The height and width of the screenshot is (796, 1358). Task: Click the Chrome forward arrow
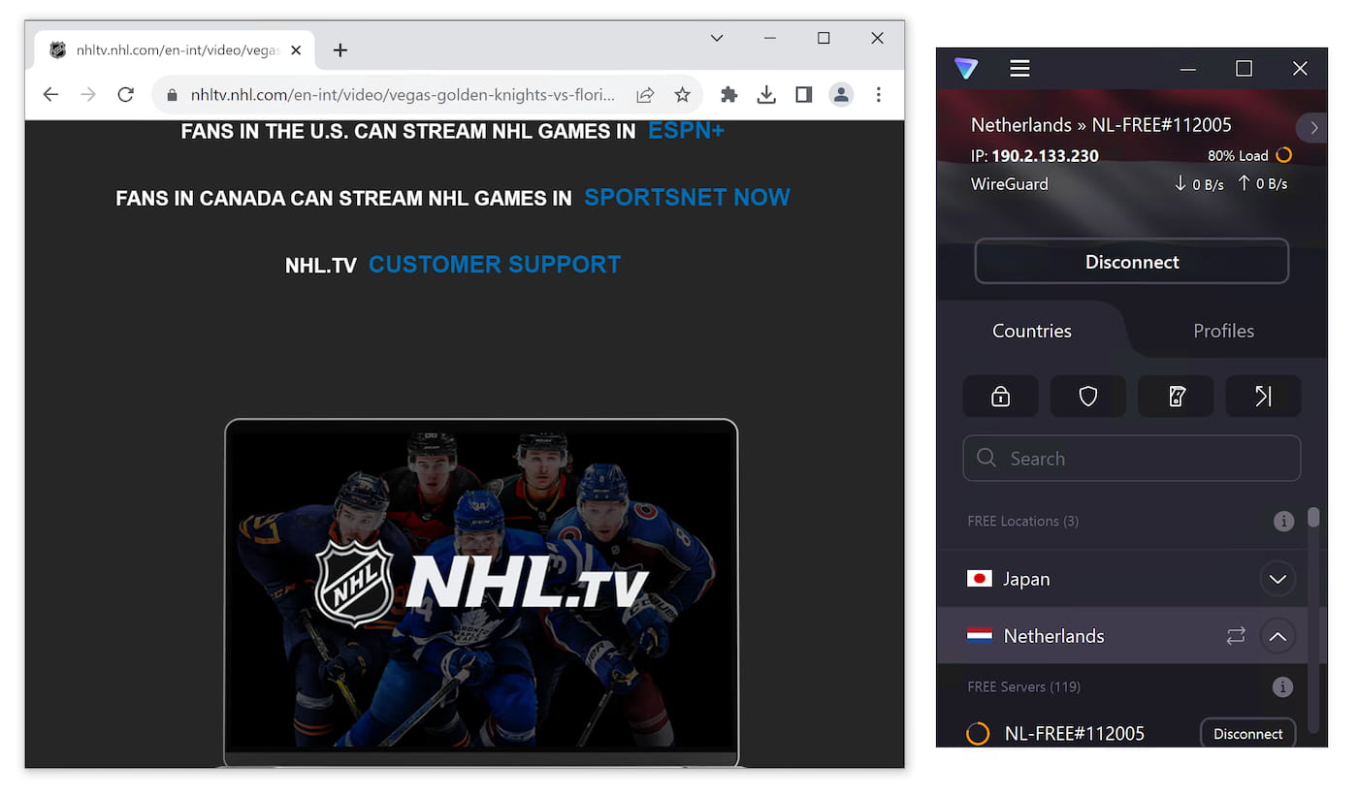[x=88, y=94]
